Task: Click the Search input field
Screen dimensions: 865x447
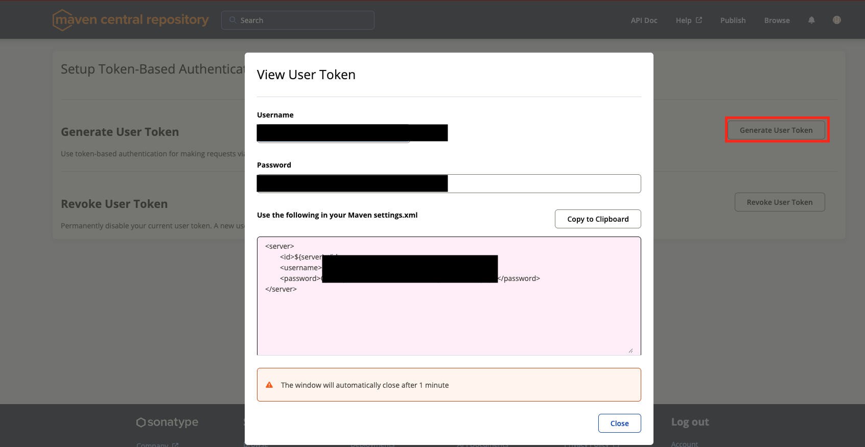Action: (298, 20)
